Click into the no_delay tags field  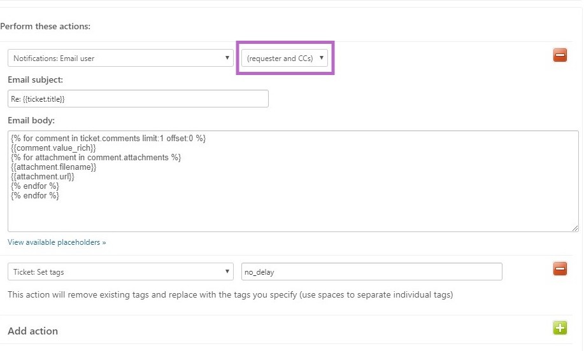click(371, 272)
